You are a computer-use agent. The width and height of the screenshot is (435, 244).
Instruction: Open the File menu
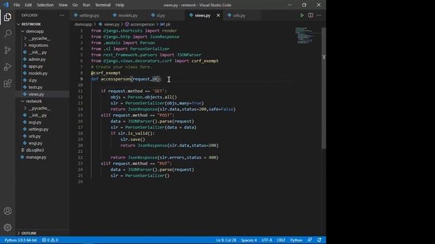(16, 5)
